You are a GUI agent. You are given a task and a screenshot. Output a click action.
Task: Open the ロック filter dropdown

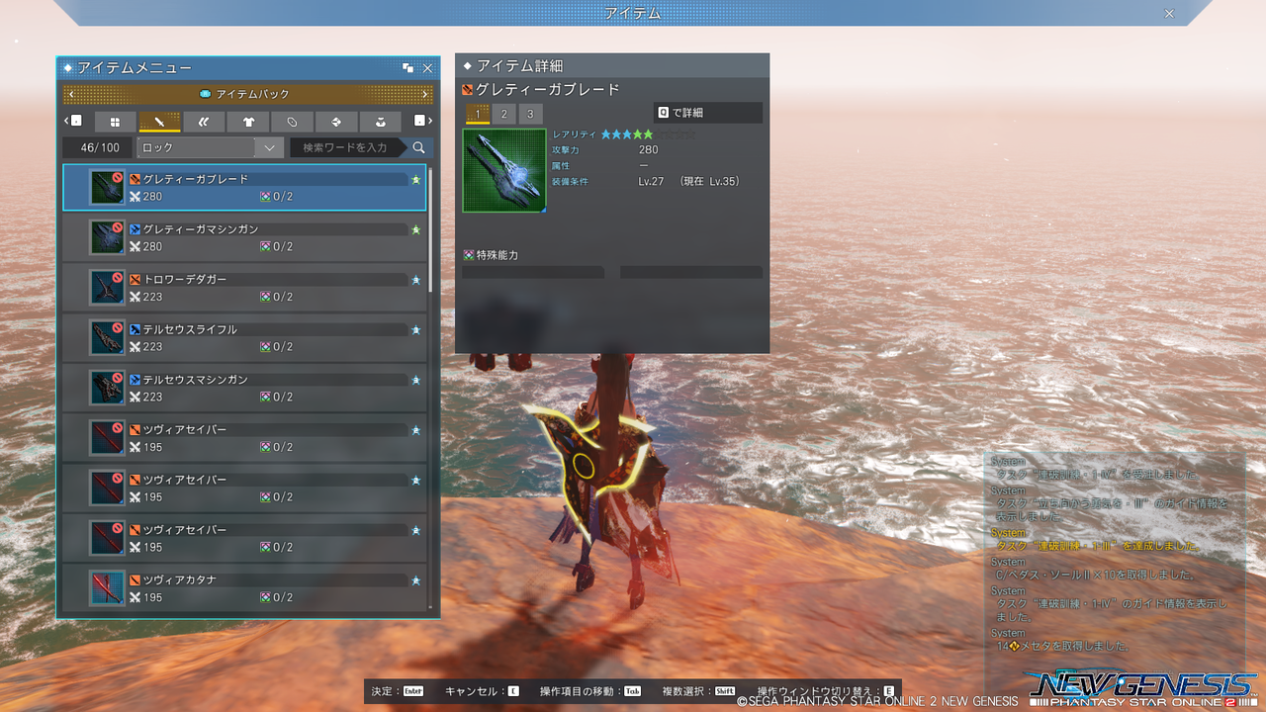[x=211, y=147]
